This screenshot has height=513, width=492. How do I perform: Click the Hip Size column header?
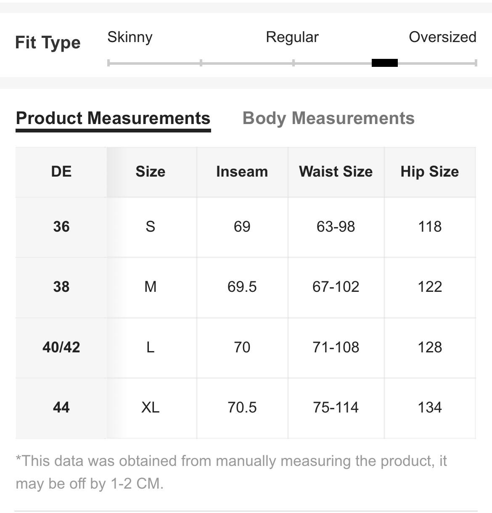(x=430, y=172)
